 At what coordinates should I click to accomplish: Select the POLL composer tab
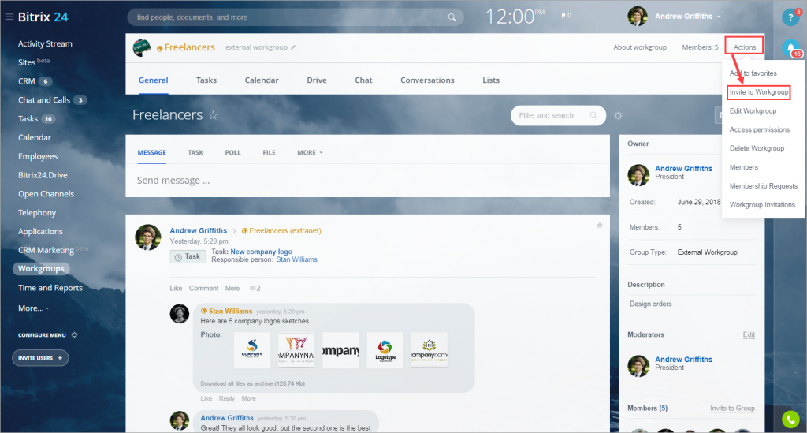pyautogui.click(x=232, y=152)
